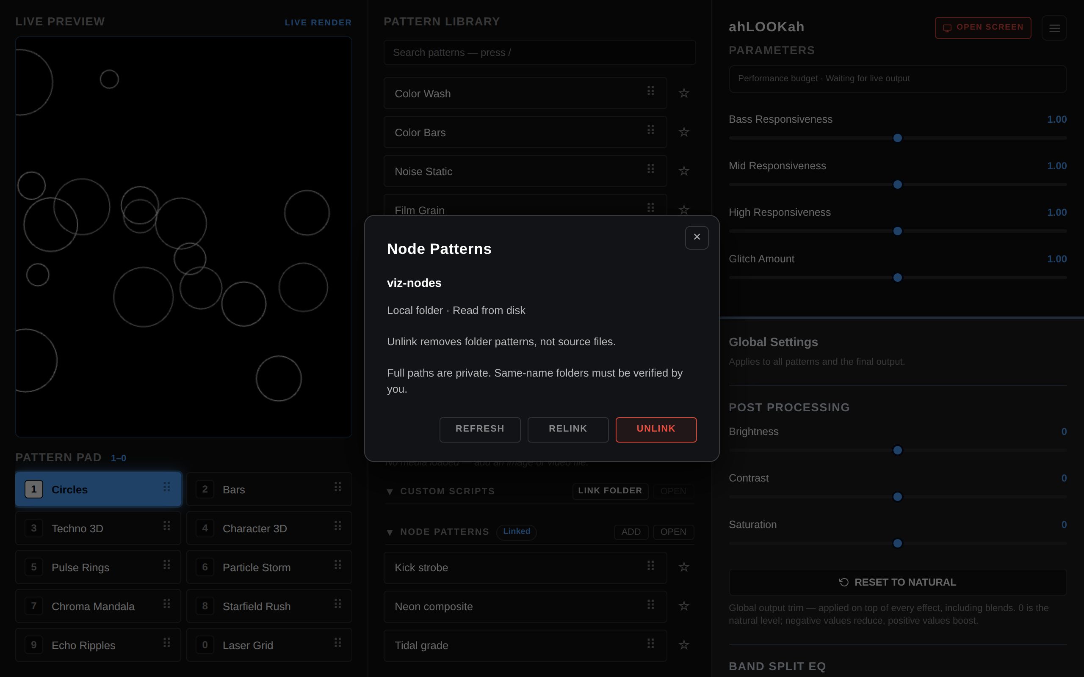Image resolution: width=1084 pixels, height=677 pixels.
Task: Click the drag handle on Noise Static
Action: pyautogui.click(x=650, y=169)
